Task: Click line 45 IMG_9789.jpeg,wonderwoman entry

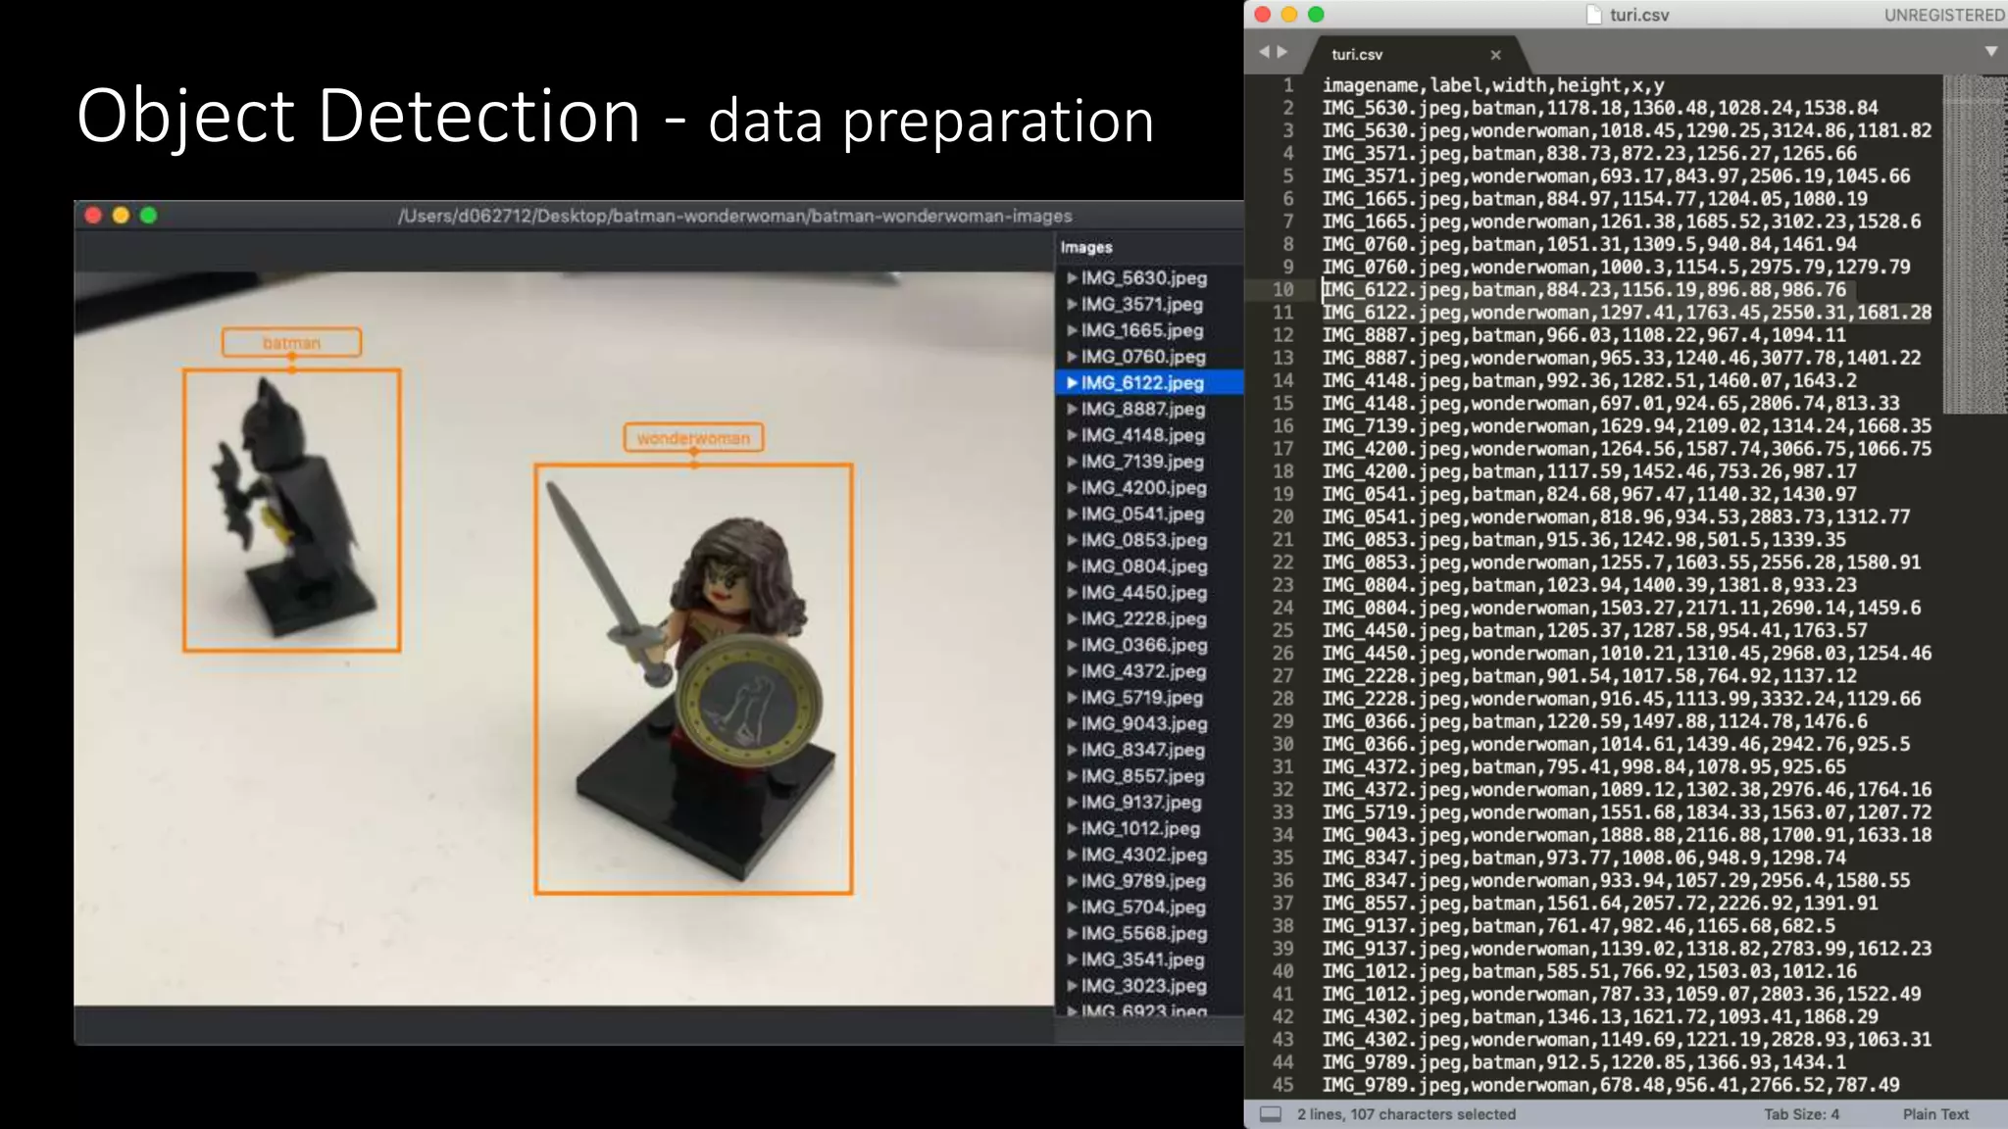Action: (1611, 1085)
